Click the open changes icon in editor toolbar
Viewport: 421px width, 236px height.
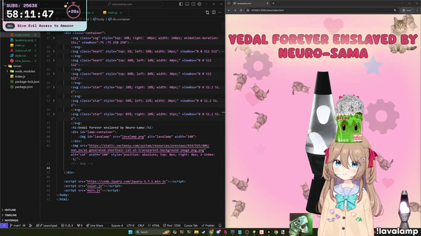click(207, 12)
